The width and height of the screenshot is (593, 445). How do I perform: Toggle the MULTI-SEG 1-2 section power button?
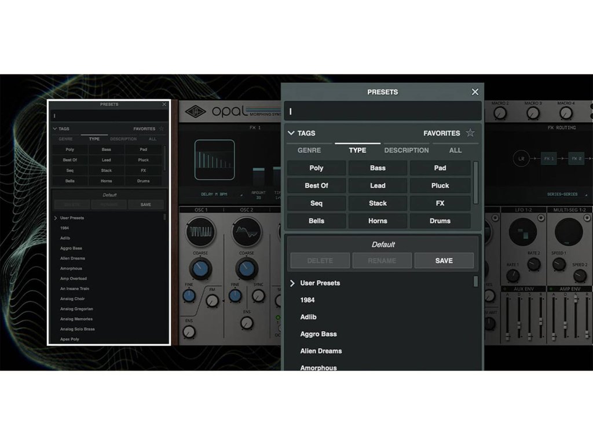[x=587, y=218]
